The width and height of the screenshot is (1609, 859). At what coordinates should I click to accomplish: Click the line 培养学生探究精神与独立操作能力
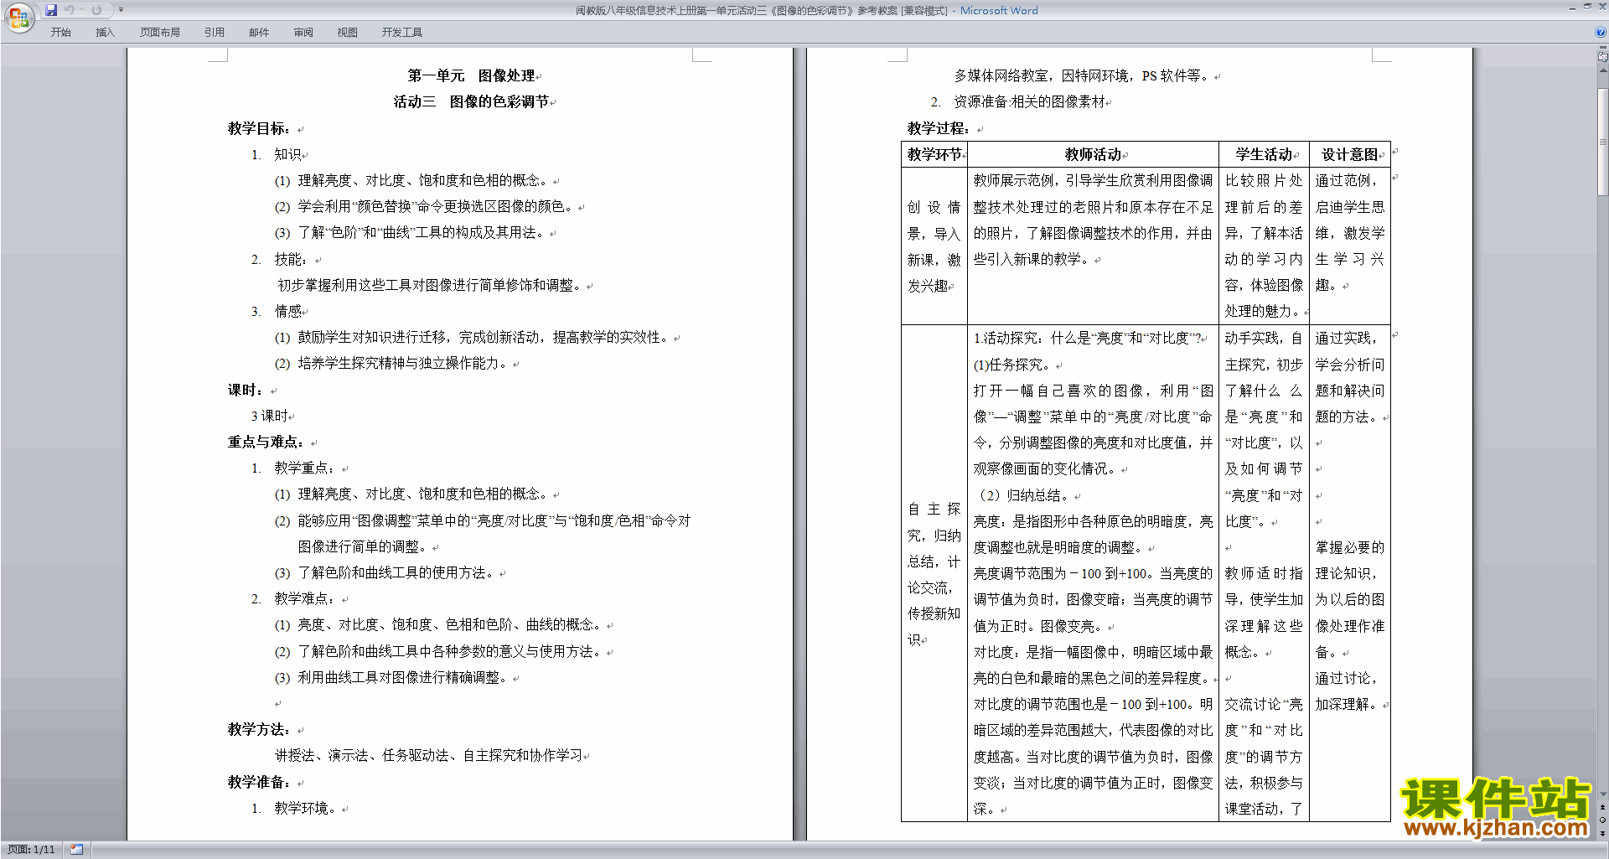(x=403, y=363)
